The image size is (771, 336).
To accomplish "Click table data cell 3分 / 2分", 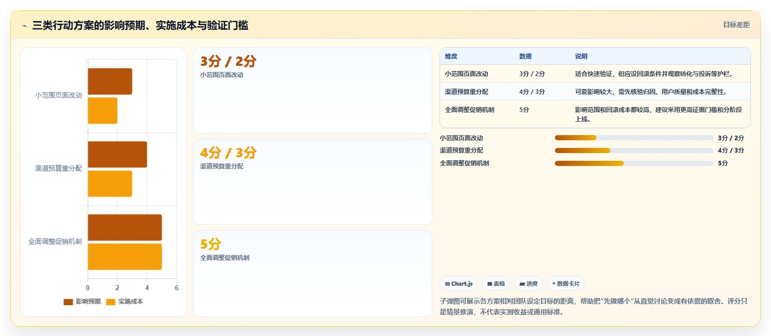I will [532, 74].
